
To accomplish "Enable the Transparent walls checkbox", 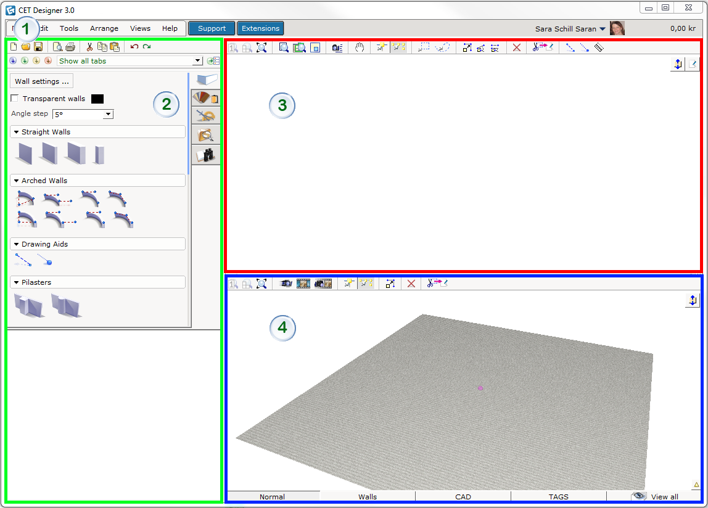I will click(15, 99).
